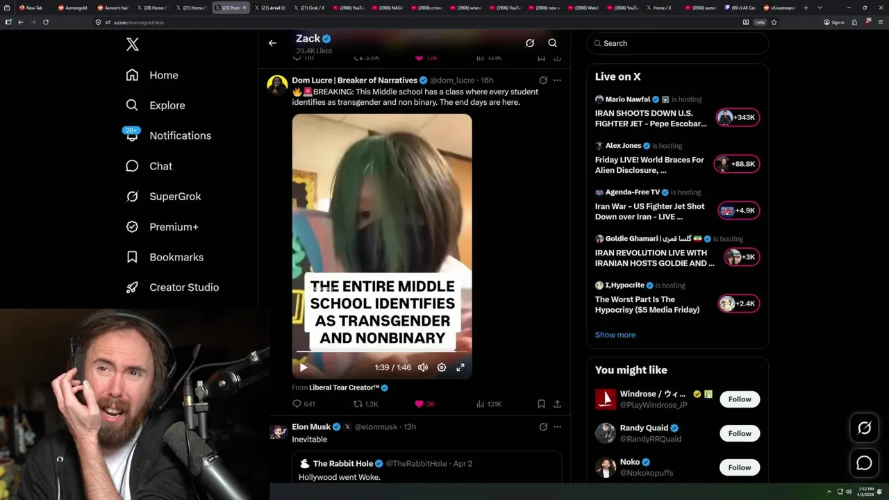Open Elon Musk's profile avatar

point(278,432)
